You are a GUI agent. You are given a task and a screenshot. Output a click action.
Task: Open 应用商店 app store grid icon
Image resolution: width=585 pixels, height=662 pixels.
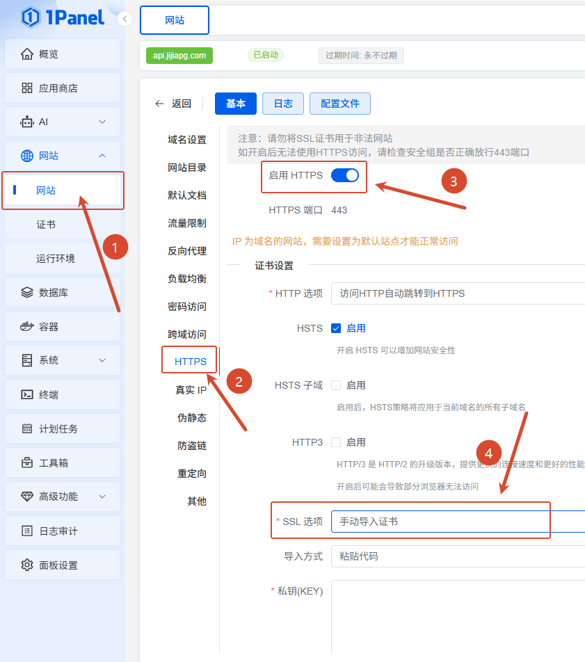(27, 88)
